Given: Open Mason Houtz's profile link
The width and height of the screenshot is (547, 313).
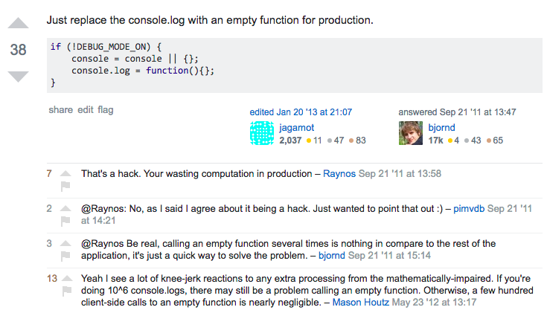Looking at the screenshot, I should click(x=361, y=302).
